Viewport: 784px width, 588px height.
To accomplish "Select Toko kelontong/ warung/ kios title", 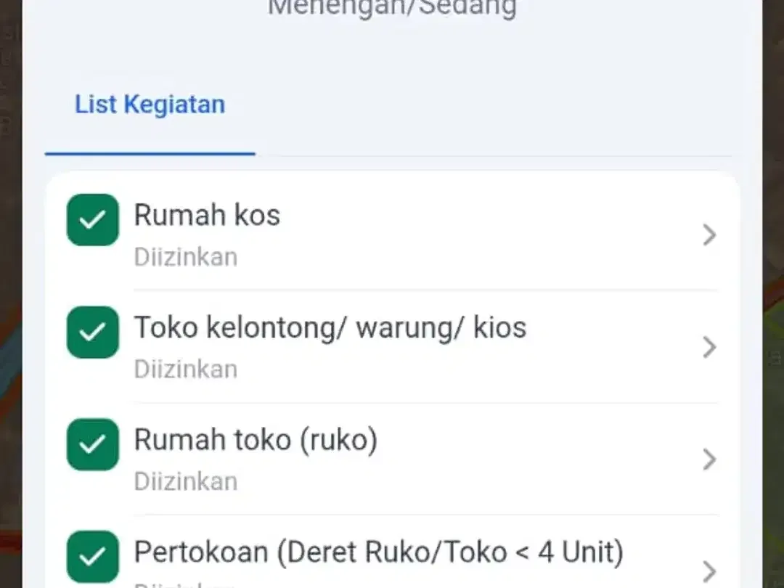I will [x=330, y=327].
